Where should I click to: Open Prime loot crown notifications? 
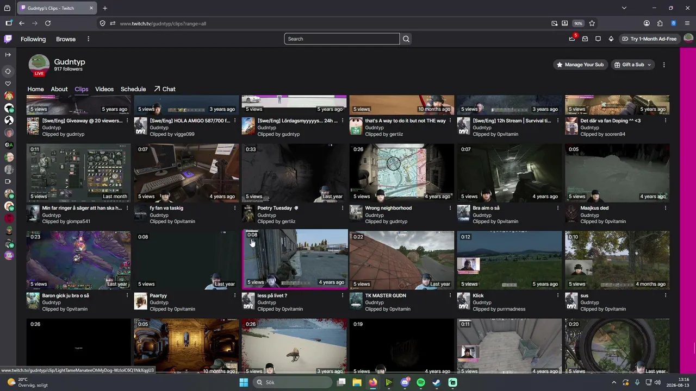click(x=572, y=39)
